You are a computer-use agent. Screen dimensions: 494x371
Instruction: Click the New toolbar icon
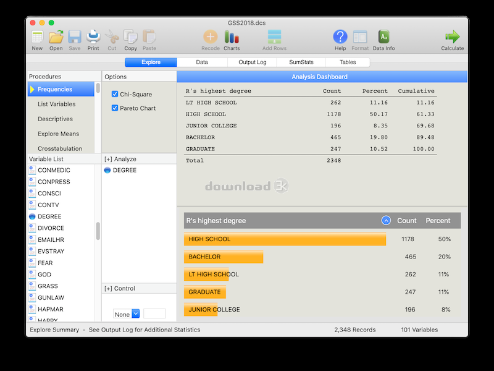tap(37, 37)
